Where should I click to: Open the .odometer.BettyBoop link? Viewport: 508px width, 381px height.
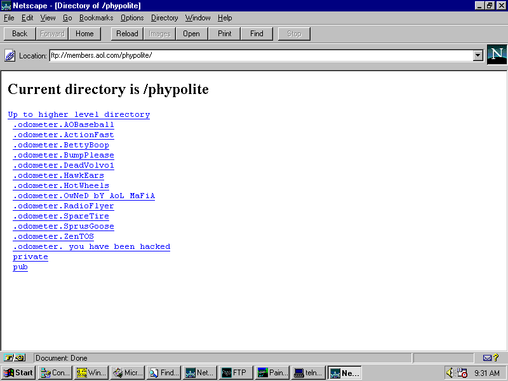(x=61, y=145)
